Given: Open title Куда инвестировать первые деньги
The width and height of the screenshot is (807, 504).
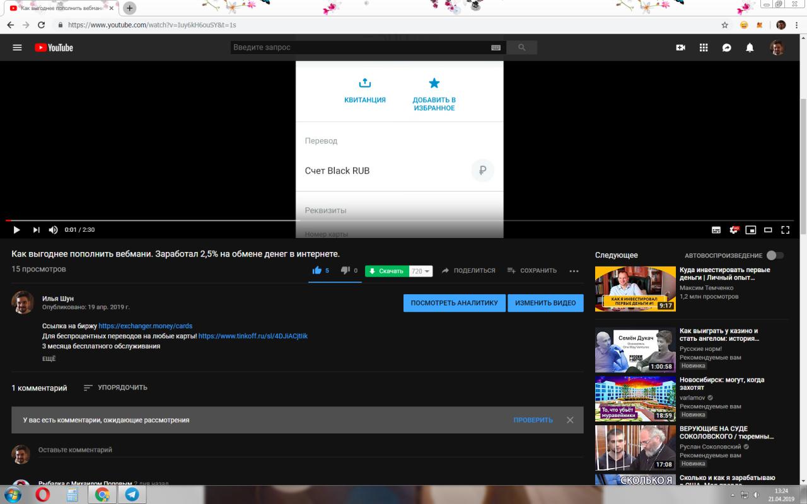Looking at the screenshot, I should [x=725, y=273].
